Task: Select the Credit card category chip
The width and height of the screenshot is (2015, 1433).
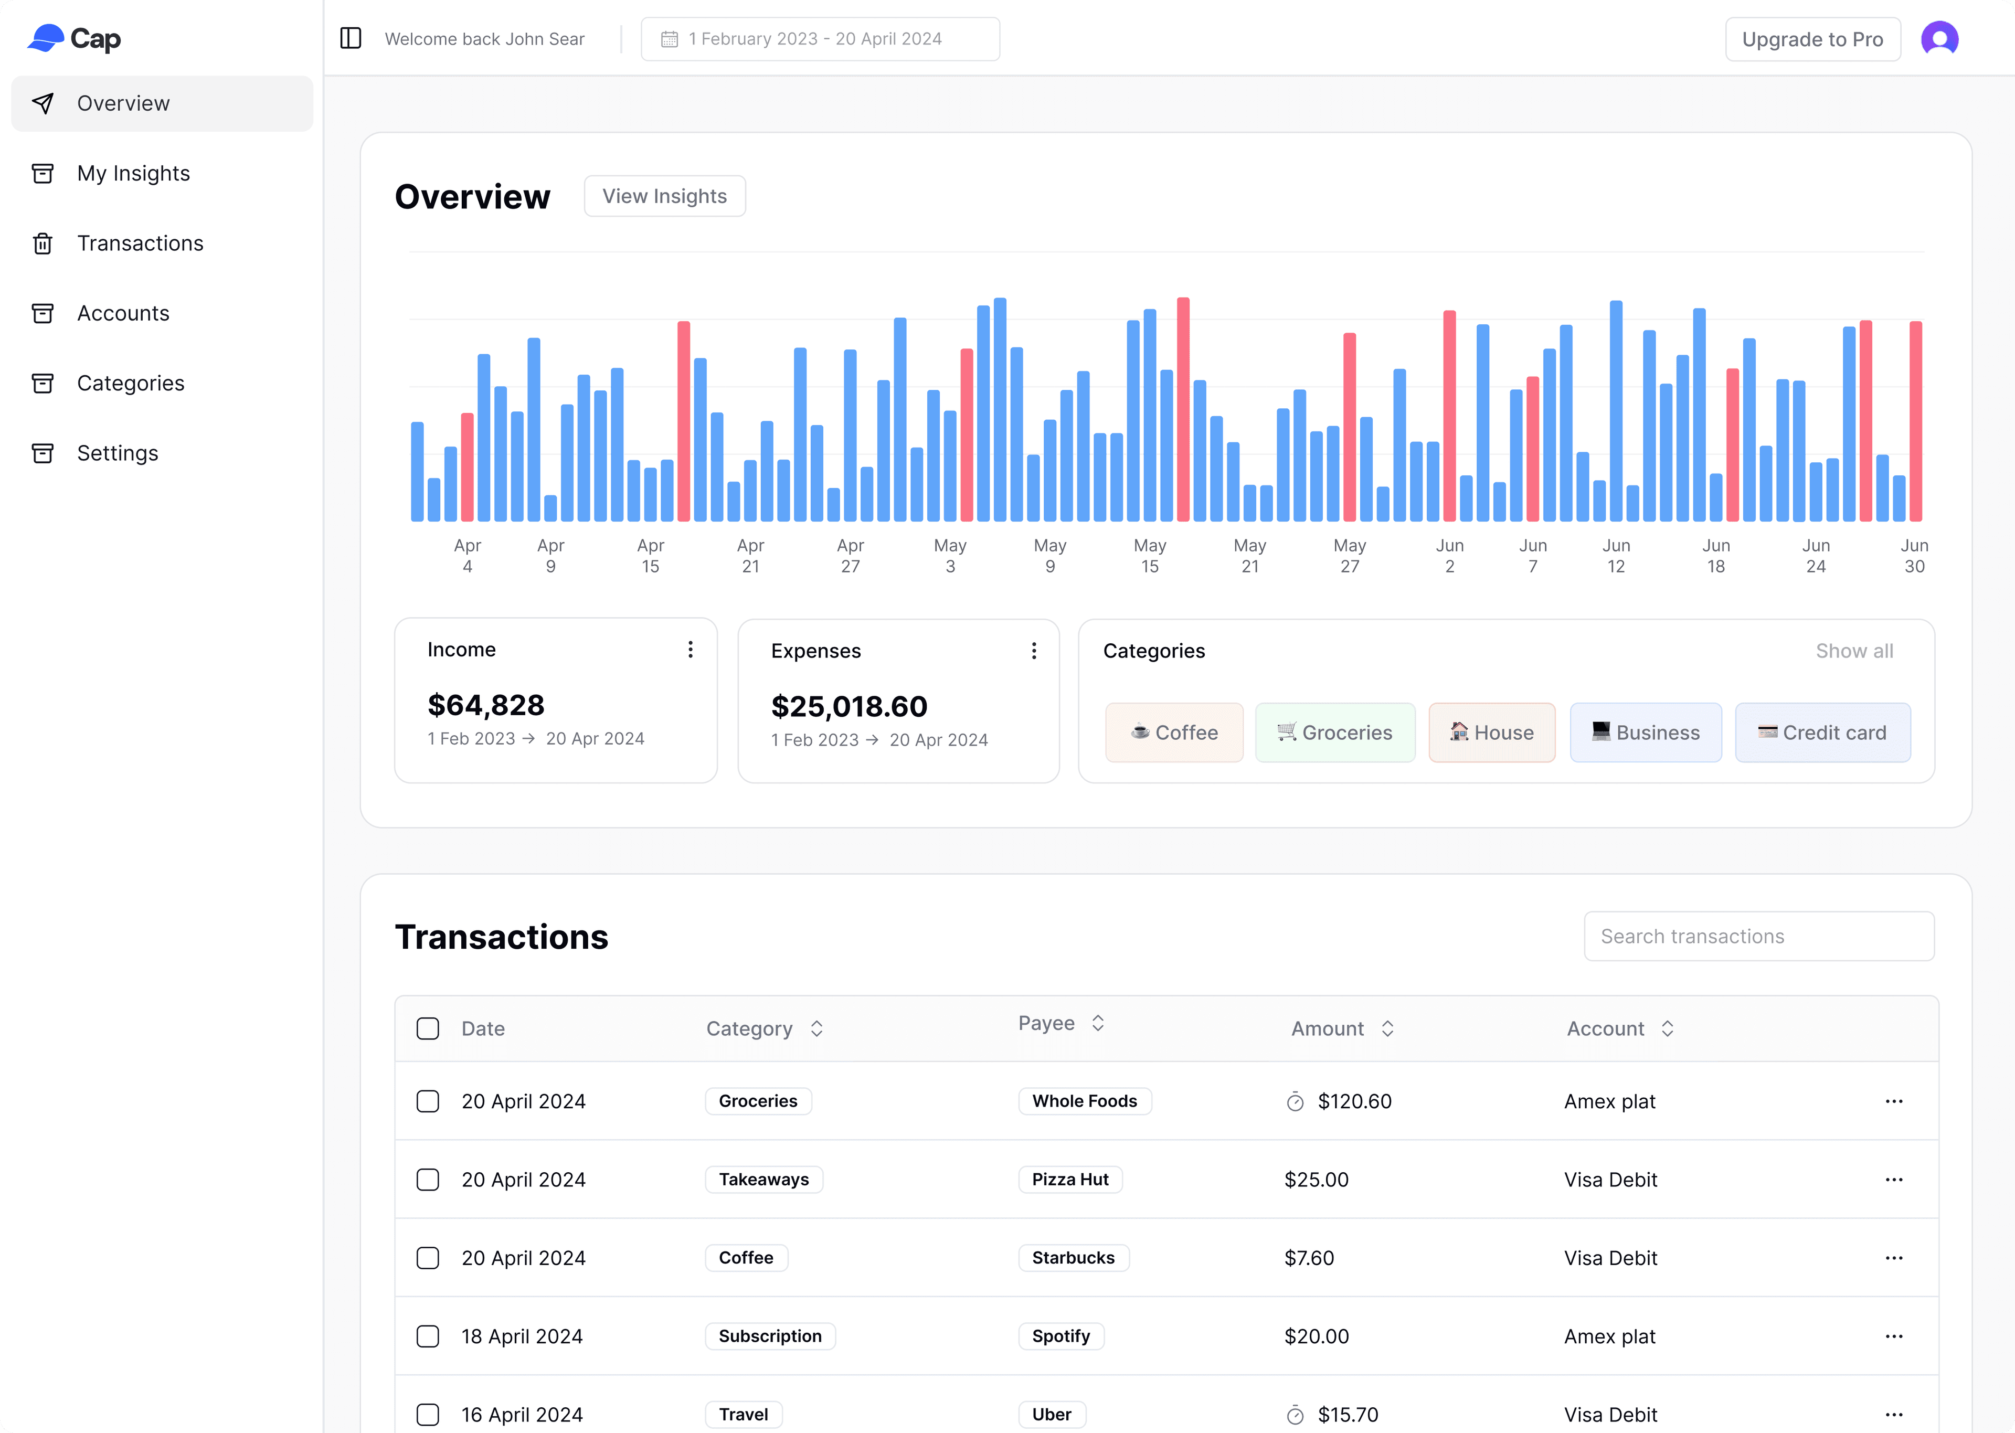Action: pos(1822,733)
